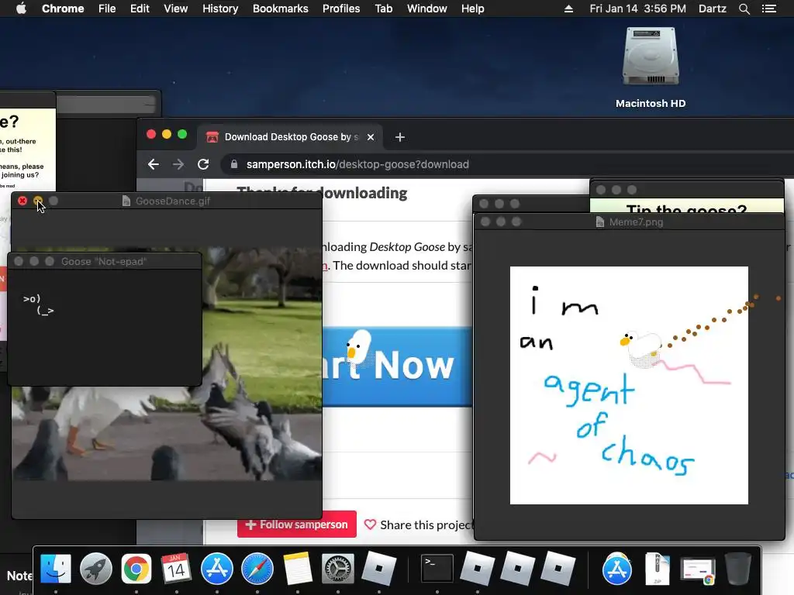This screenshot has height=595, width=794.
Task: Open the Apple menu
Action: [x=21, y=9]
